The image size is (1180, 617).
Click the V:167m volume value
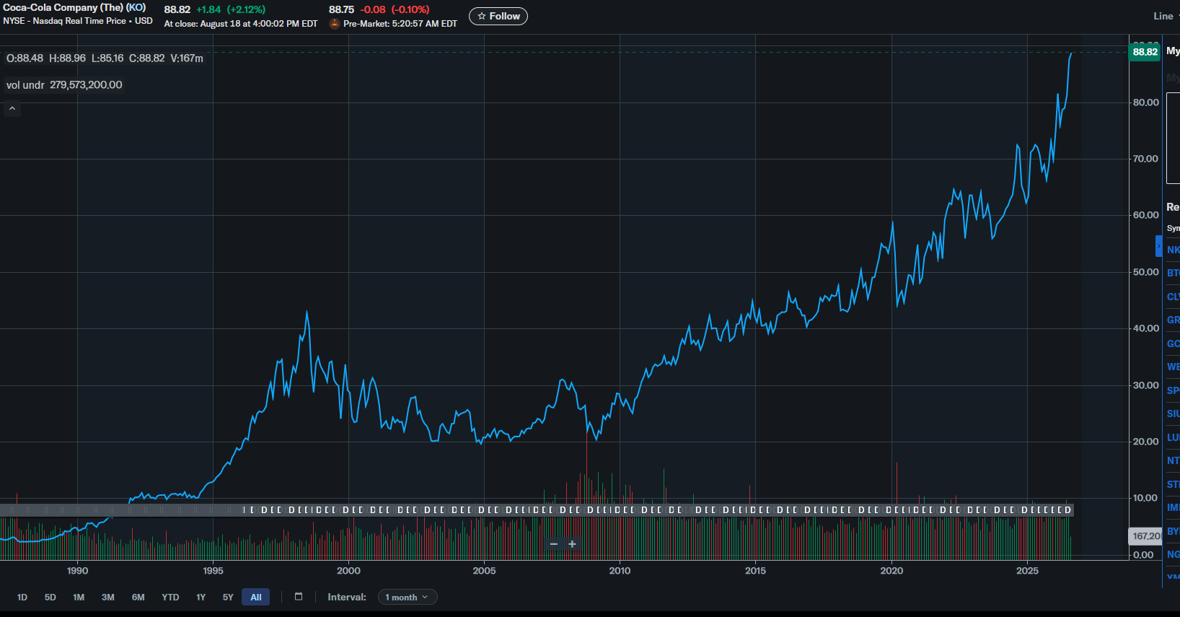pyautogui.click(x=187, y=58)
